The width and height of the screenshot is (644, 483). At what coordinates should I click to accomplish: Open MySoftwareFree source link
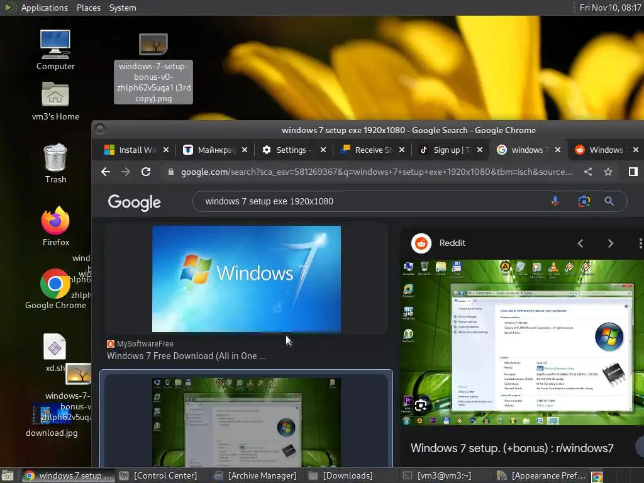pyautogui.click(x=145, y=344)
